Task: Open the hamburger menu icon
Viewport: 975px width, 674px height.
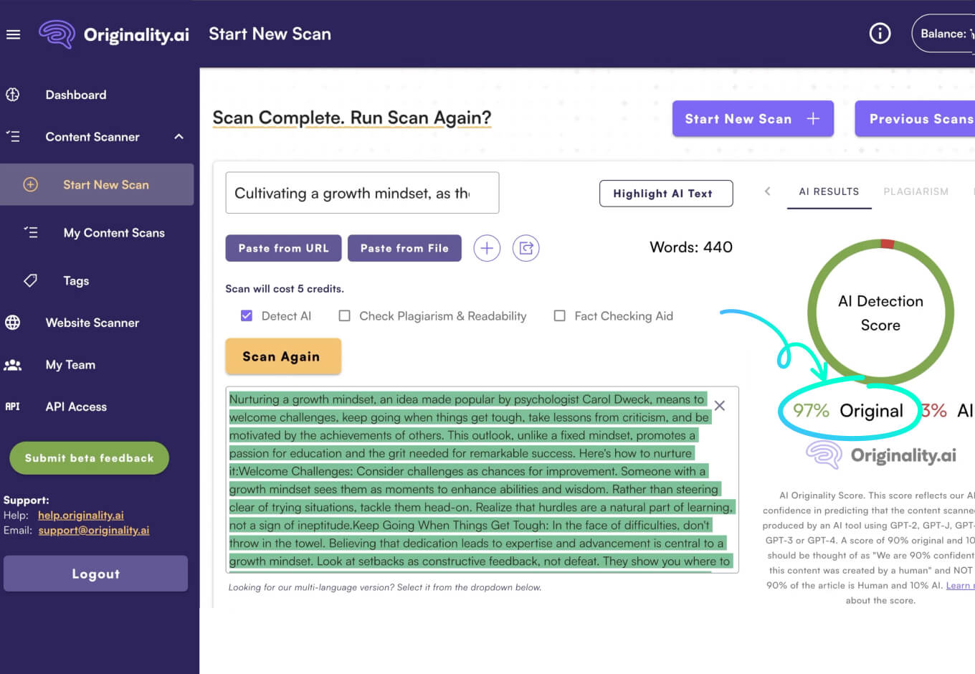Action: [x=13, y=34]
